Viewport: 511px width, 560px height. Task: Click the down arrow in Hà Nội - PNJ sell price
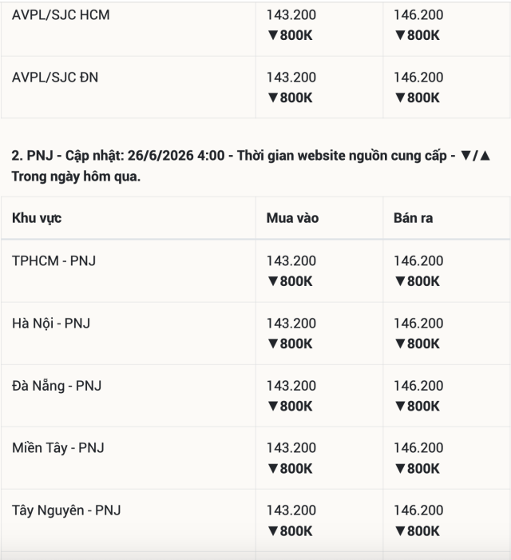point(400,344)
